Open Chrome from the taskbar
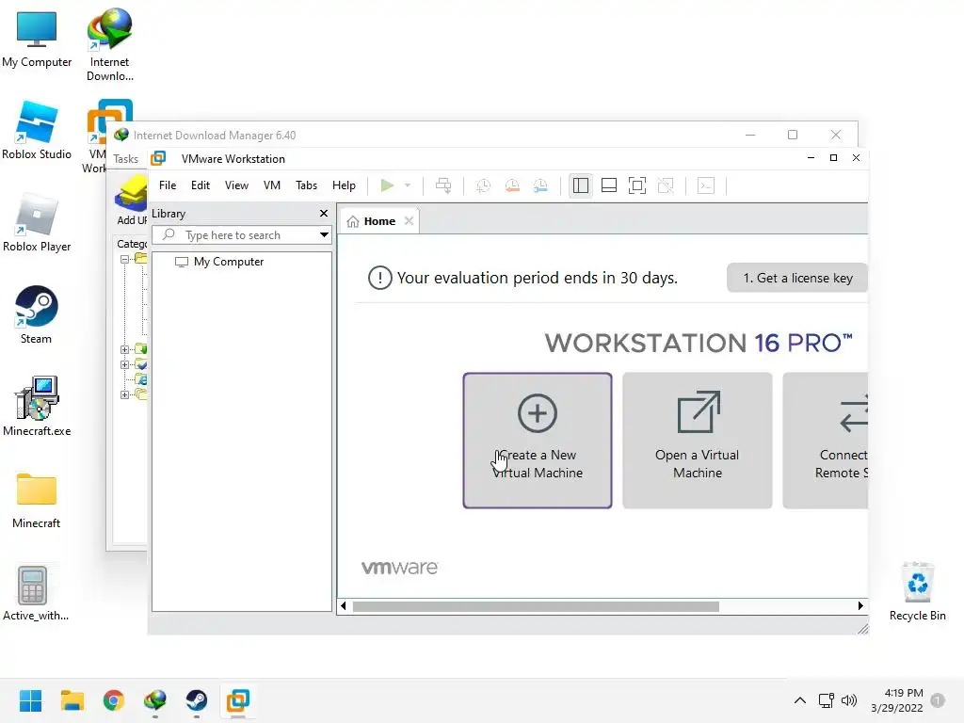Screen dimensions: 964x723 tap(113, 700)
